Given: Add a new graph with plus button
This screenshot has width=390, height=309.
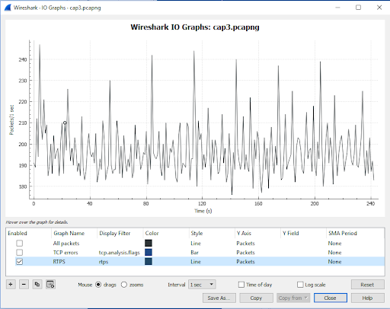Looking at the screenshot, I should [11, 284].
